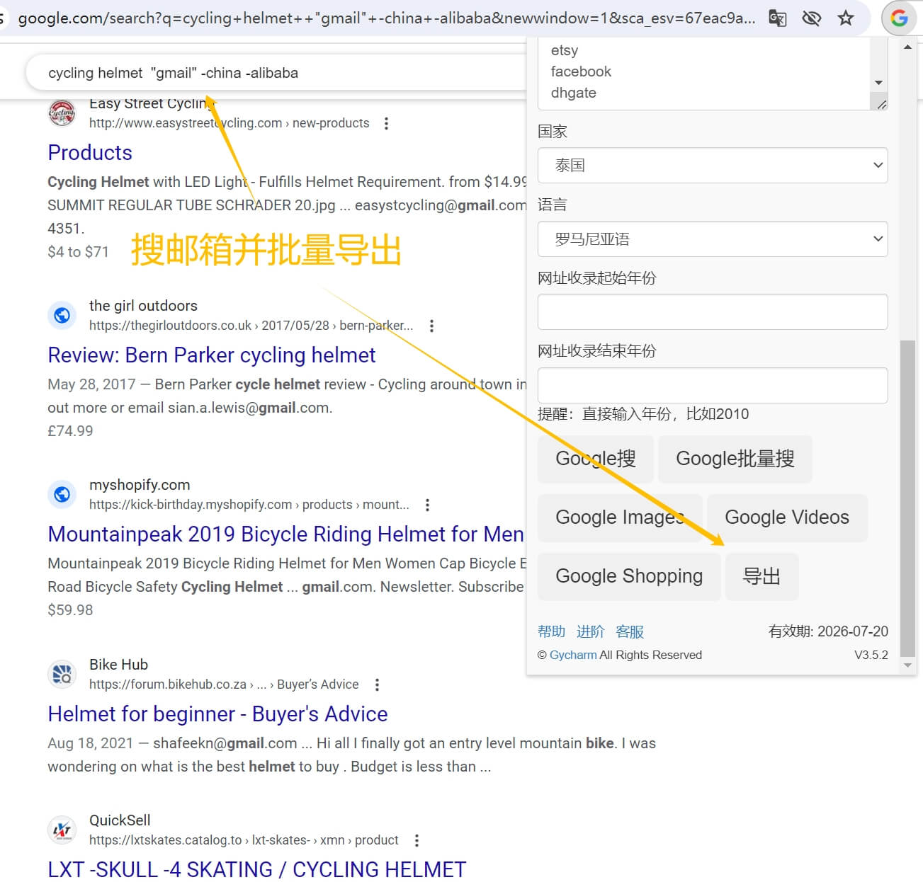Open more options for QuickSell result
The width and height of the screenshot is (923, 882).
click(x=417, y=840)
